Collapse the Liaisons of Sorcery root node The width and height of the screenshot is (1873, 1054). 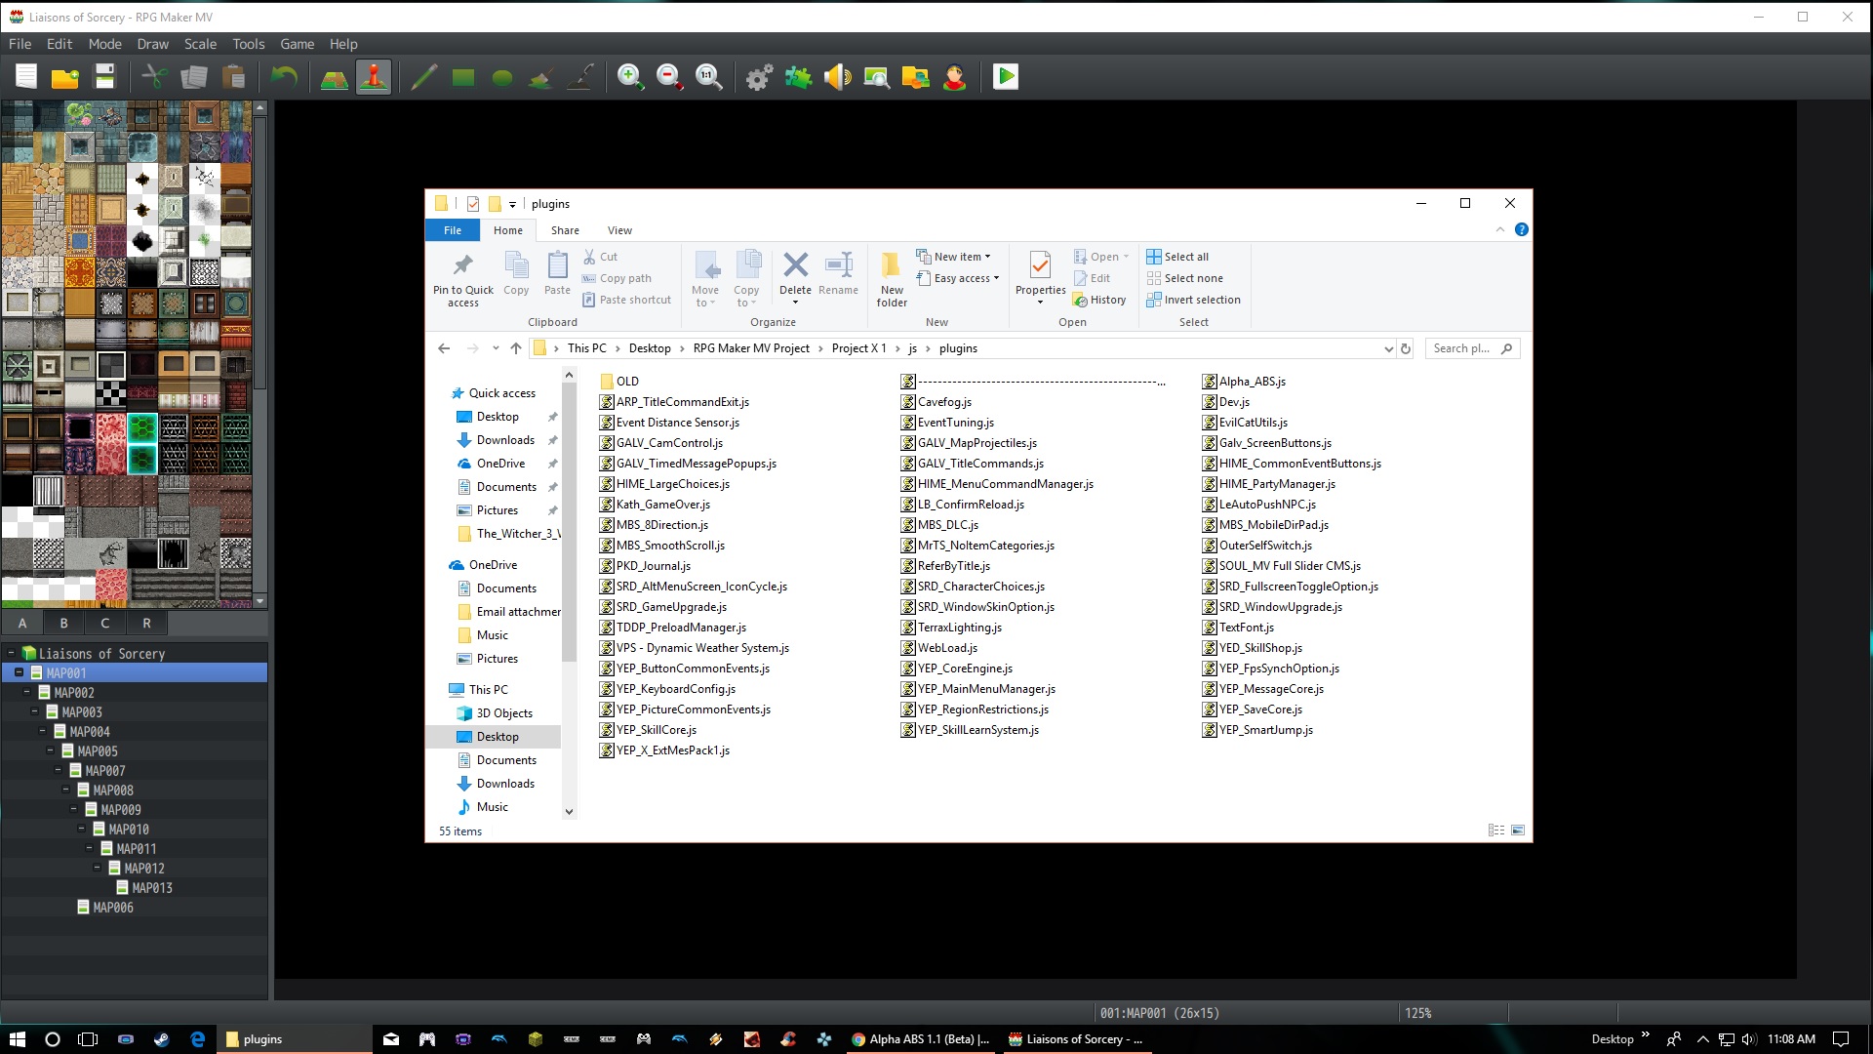pyautogui.click(x=11, y=653)
